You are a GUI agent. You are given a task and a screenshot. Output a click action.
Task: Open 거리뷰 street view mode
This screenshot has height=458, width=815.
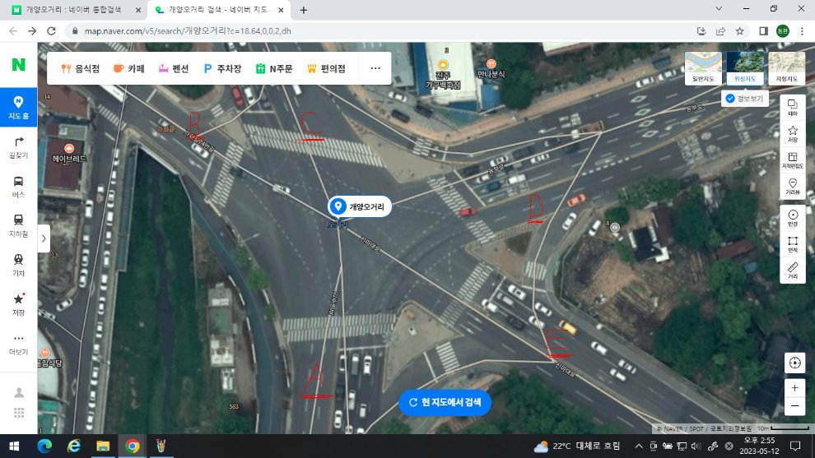[793, 187]
